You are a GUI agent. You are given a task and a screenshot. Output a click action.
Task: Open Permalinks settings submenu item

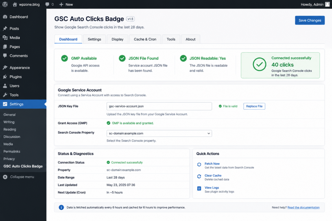(x=12, y=151)
